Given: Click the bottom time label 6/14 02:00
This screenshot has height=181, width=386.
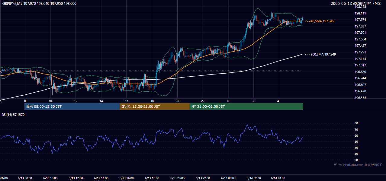Looking at the screenshot, I should [x=253, y=178].
